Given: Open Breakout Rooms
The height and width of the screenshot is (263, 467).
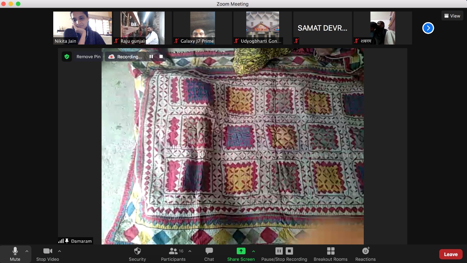Looking at the screenshot, I should coord(330,254).
